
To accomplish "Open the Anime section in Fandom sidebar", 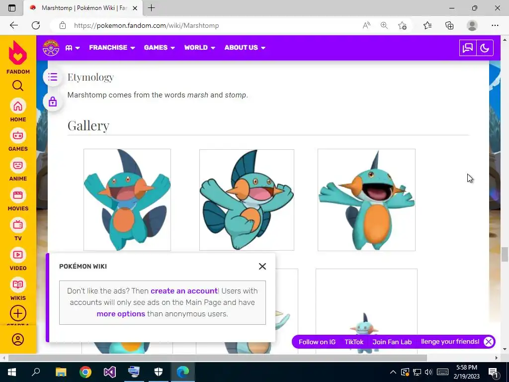I will (x=18, y=165).
